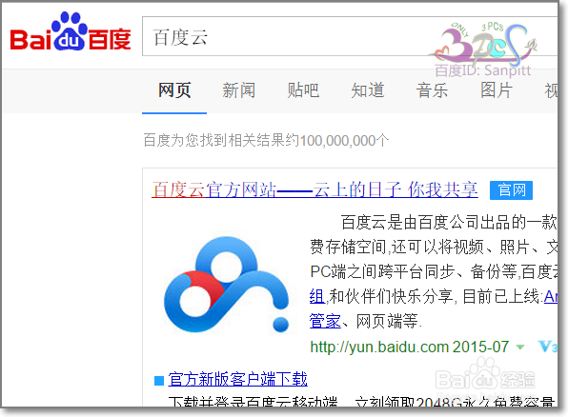568x417 pixels.
Task: Click the 组 link in description
Action: pyautogui.click(x=317, y=297)
